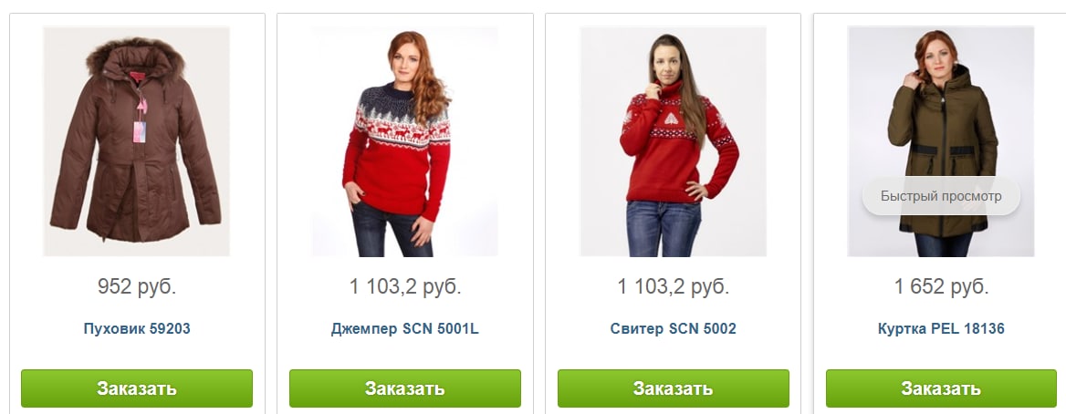Image resolution: width=1066 pixels, height=414 pixels.
Task: Order the Пуховик 59203 with Заказать
Action: [x=137, y=388]
